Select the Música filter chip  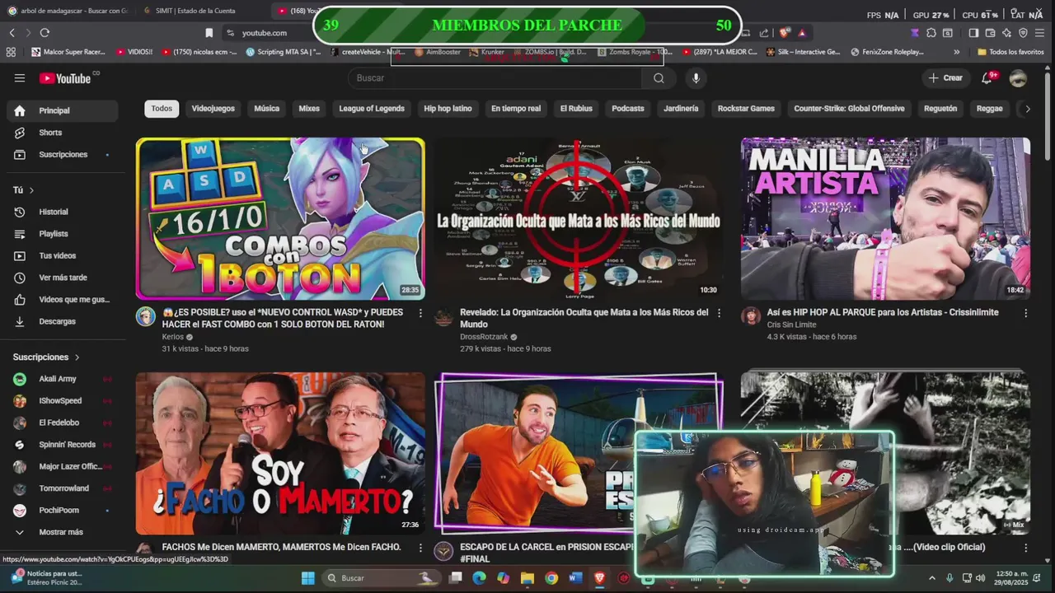tap(266, 109)
